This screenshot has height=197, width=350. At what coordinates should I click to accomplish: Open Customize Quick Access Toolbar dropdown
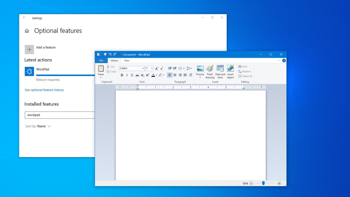(119, 55)
